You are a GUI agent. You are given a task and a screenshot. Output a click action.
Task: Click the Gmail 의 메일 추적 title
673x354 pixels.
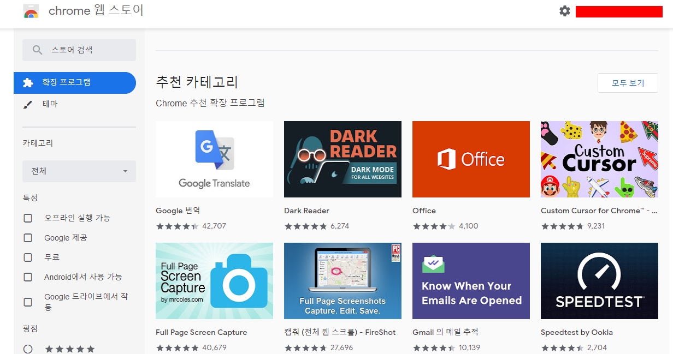[445, 332]
